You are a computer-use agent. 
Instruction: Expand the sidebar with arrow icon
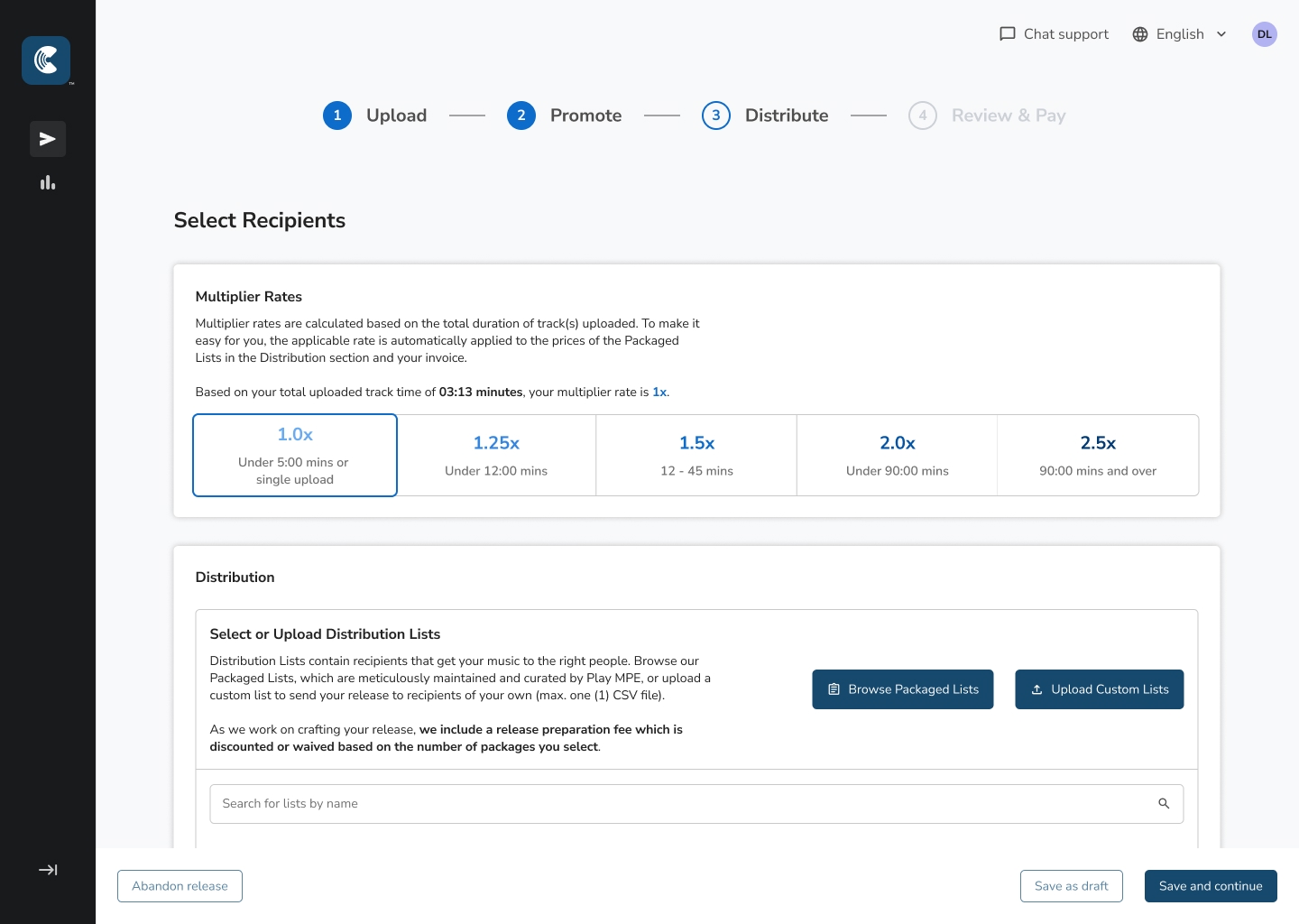(x=48, y=870)
